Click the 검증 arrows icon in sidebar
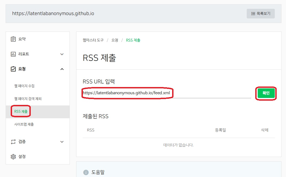Viewport: 286px width, 177px height. point(14,142)
